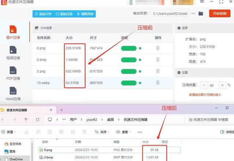Click Share icon in Explorer toolbar
This screenshot has height=161, width=234.
(73, 132)
